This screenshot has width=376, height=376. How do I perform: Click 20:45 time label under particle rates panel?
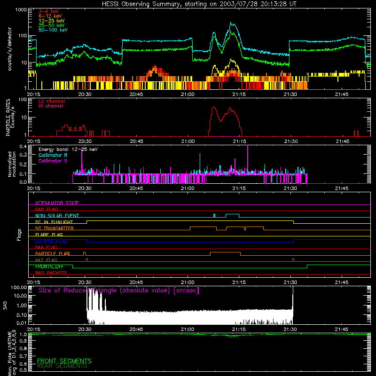click(136, 141)
